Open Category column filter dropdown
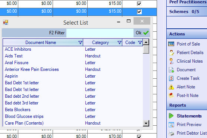The height and width of the screenshot is (138, 207). pos(119,43)
